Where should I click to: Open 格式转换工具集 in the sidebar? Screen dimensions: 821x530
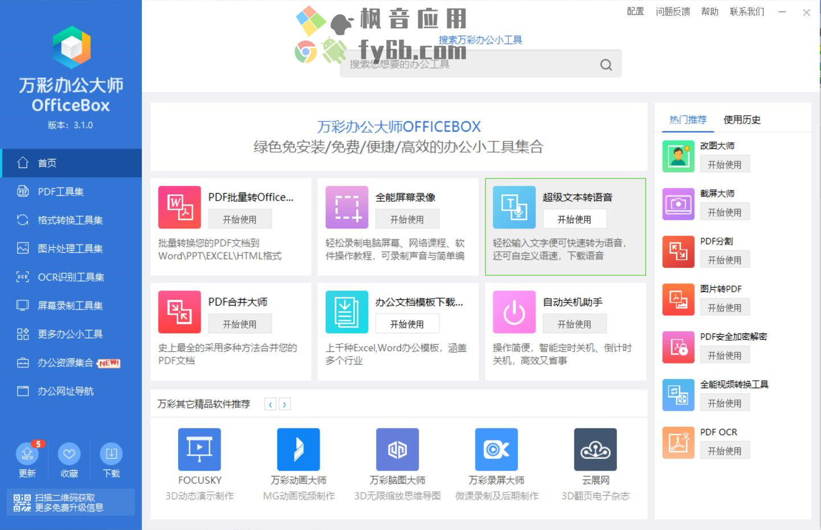click(x=71, y=220)
